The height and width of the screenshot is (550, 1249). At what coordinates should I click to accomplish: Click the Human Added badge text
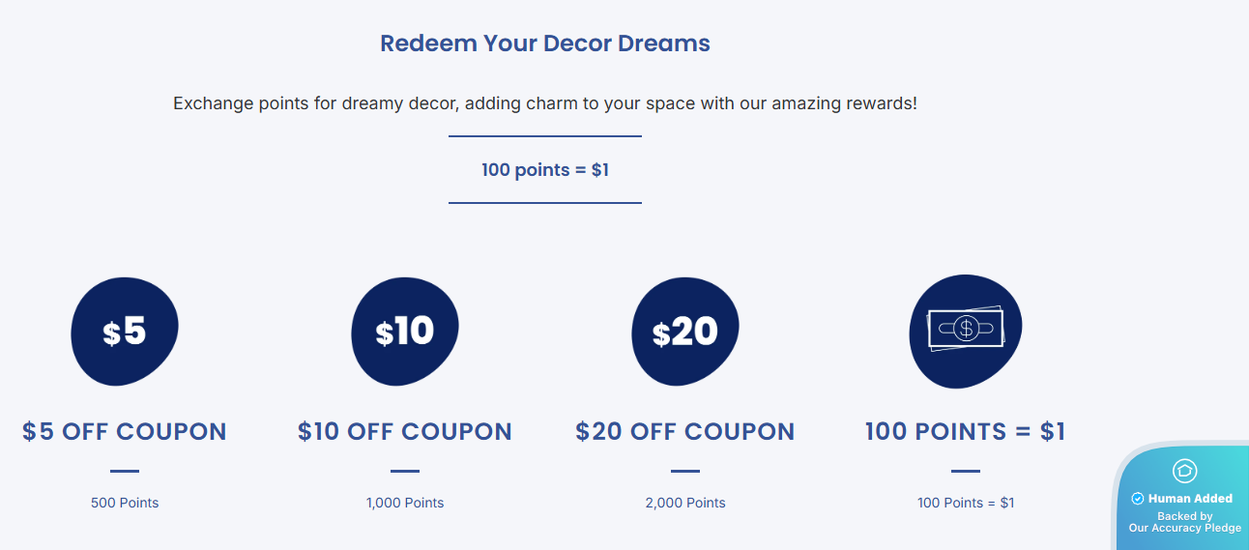[x=1190, y=499]
